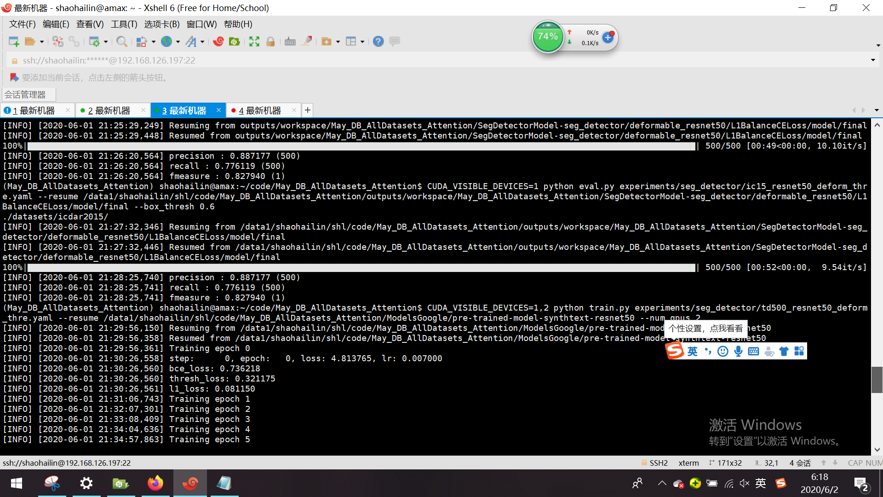The image size is (883, 497).
Task: Open the virtual keyboard tool
Action: (x=289, y=41)
